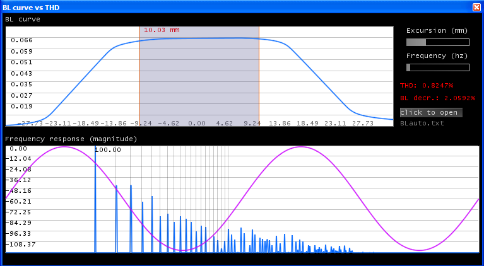Click the Excursion (mm) slider bar
Image resolution: width=484 pixels, height=266 pixels.
438,42
